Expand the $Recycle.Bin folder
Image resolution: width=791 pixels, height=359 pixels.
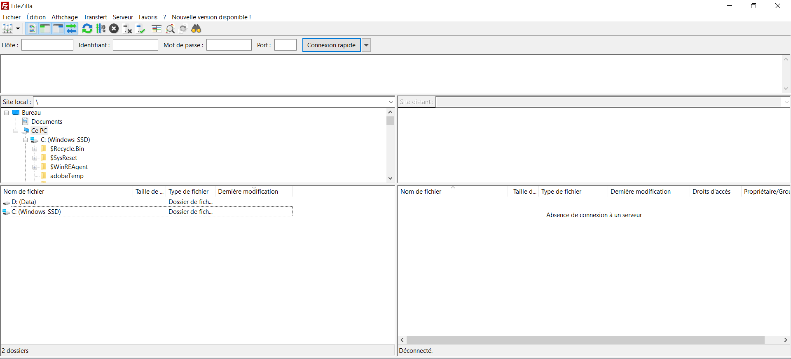(x=35, y=149)
